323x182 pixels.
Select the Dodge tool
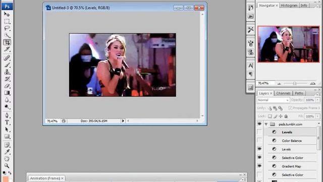click(7, 107)
